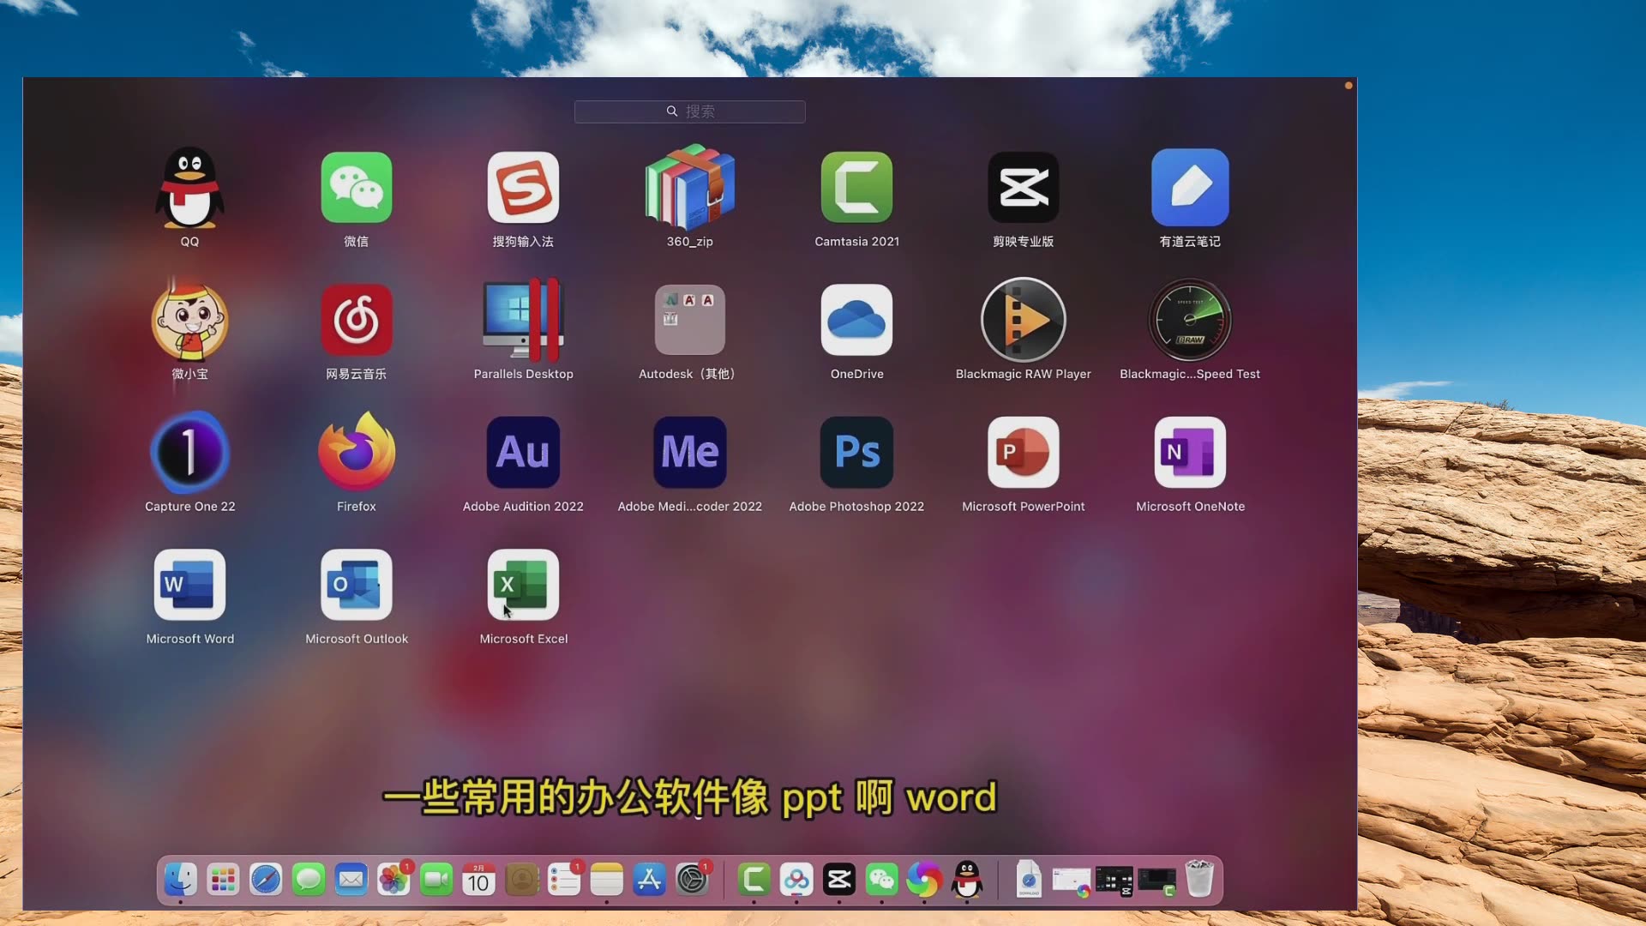Open Launchpad in macOS dock
Screen dimensions: 1646x926
pos(223,880)
